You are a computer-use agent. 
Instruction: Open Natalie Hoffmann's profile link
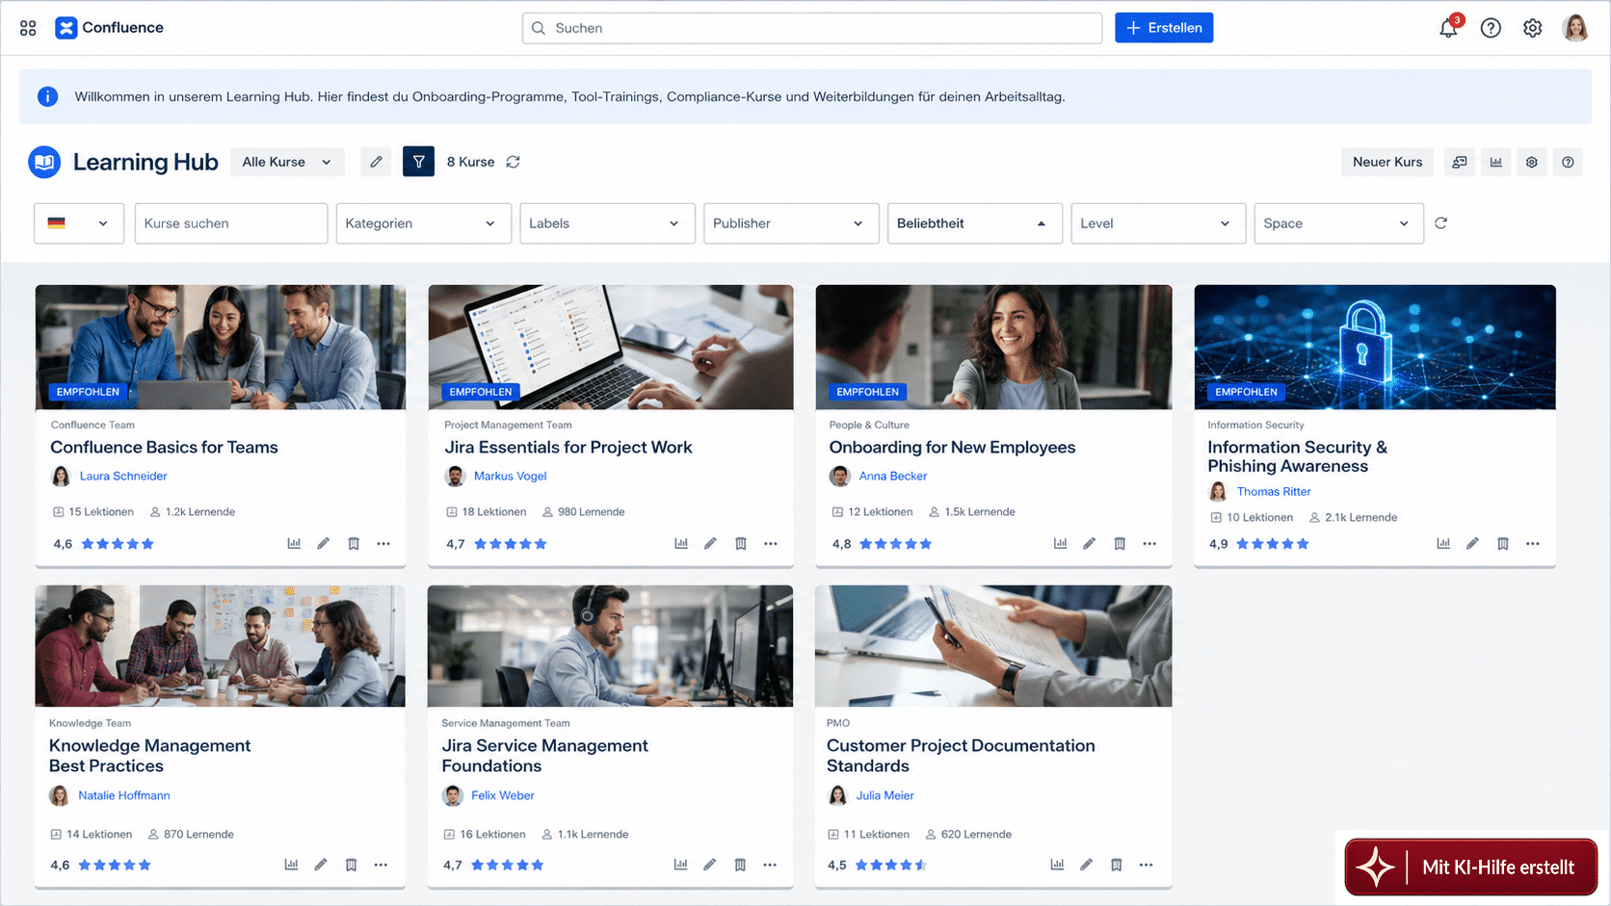click(124, 795)
